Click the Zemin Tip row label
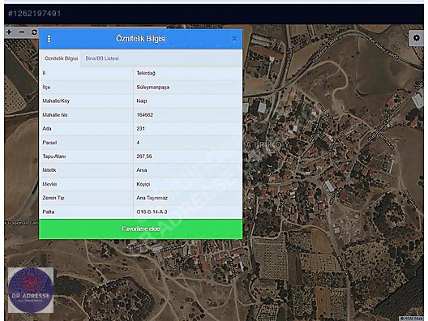Viewport: 428px width, 321px height. pyautogui.click(x=53, y=198)
